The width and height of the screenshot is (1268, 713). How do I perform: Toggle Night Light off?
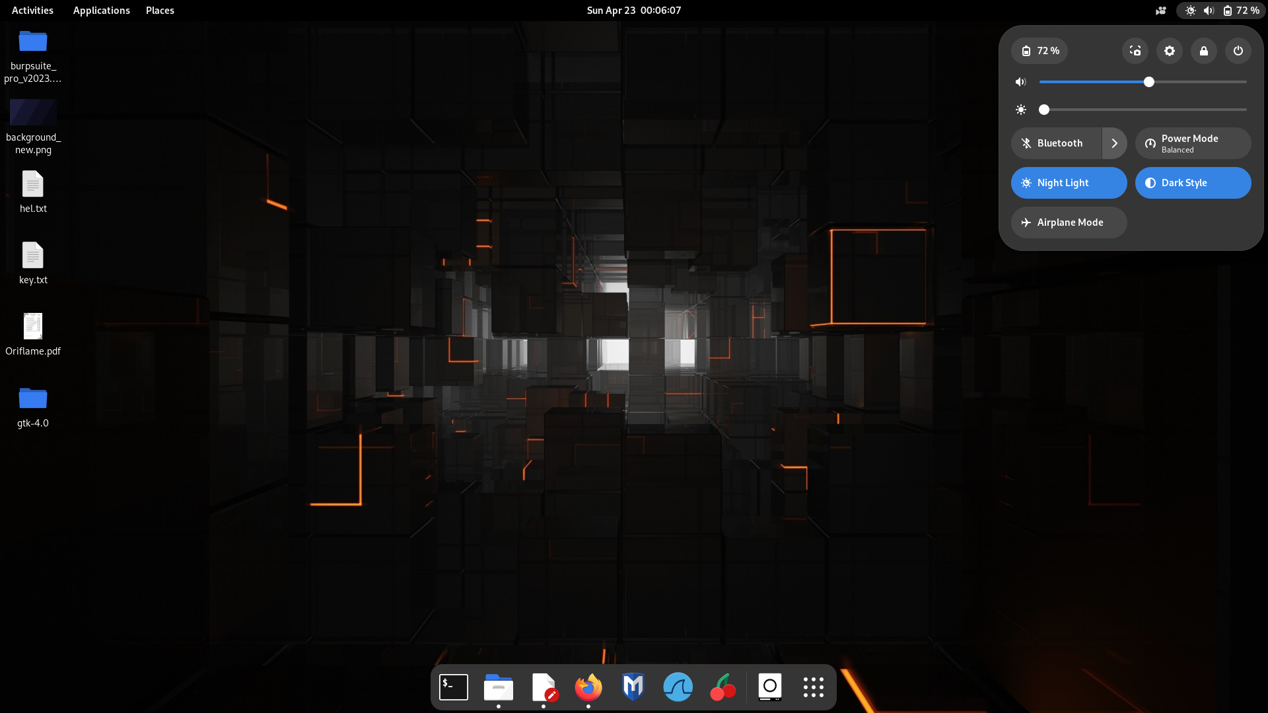1069,183
